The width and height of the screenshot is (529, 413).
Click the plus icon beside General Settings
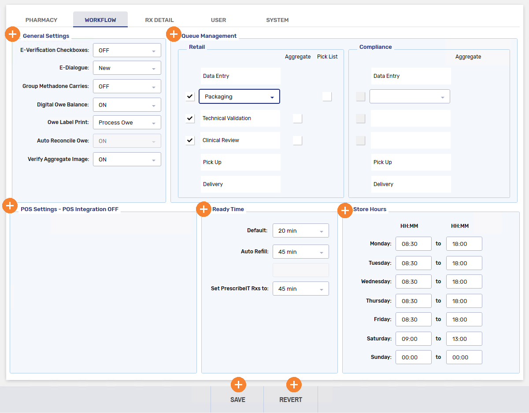pyautogui.click(x=12, y=34)
